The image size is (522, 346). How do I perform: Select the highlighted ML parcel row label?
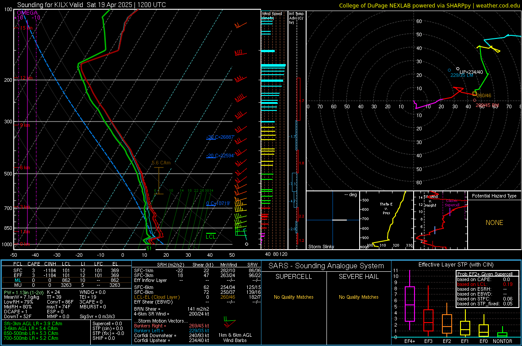[x=18, y=280]
